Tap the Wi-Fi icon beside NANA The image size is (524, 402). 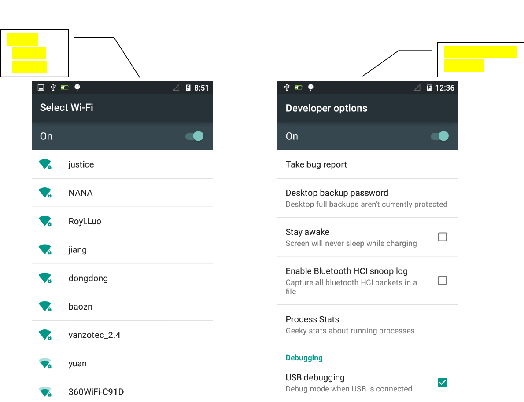(45, 193)
